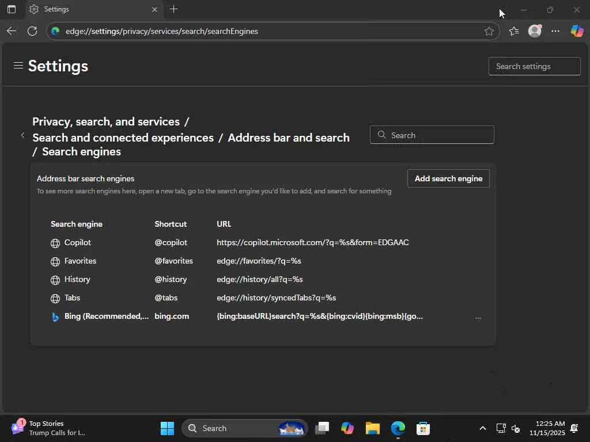Screen dimensions: 590x442
Task: Click the URL column header
Action: [224, 224]
